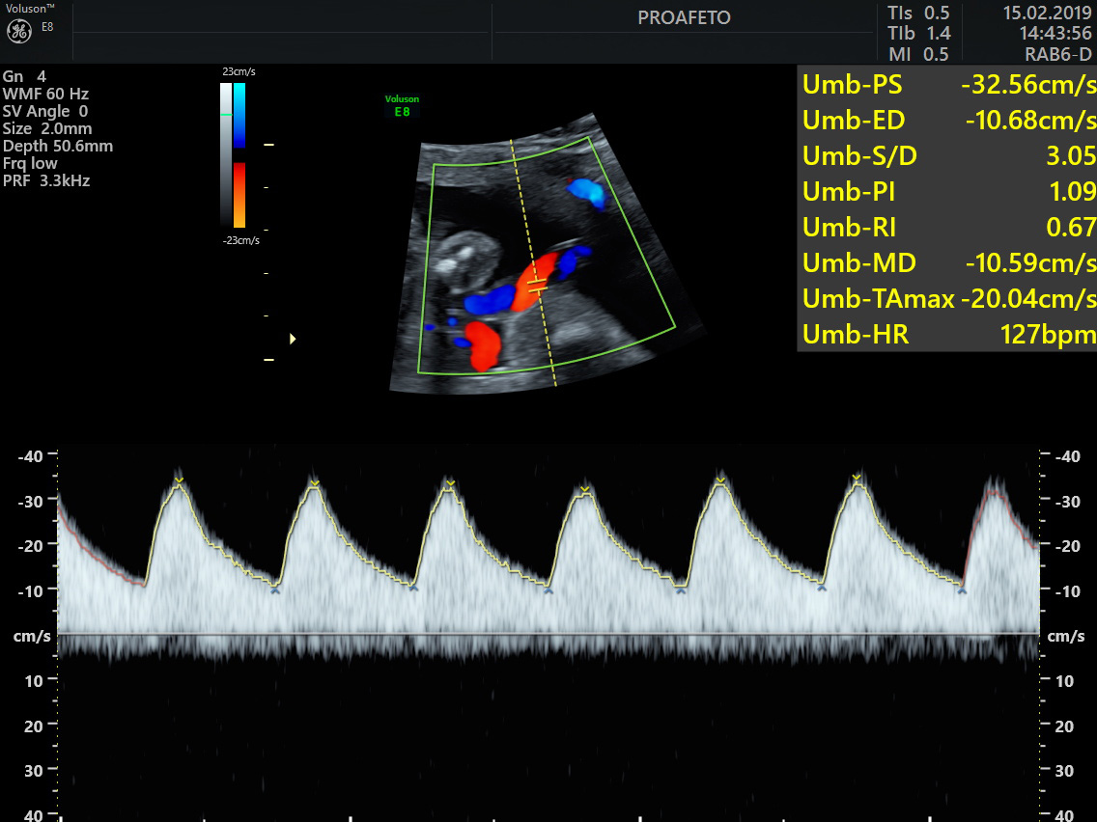Click the first blue end-diastolic marker

click(x=275, y=591)
